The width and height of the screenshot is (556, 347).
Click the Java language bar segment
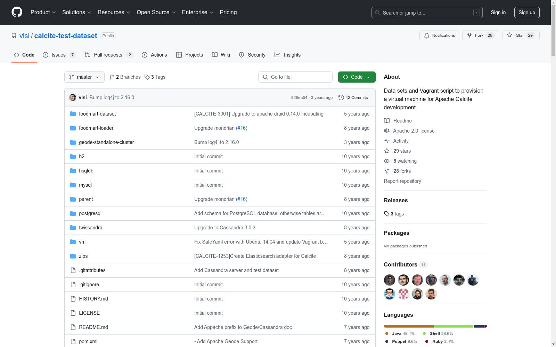(409, 326)
